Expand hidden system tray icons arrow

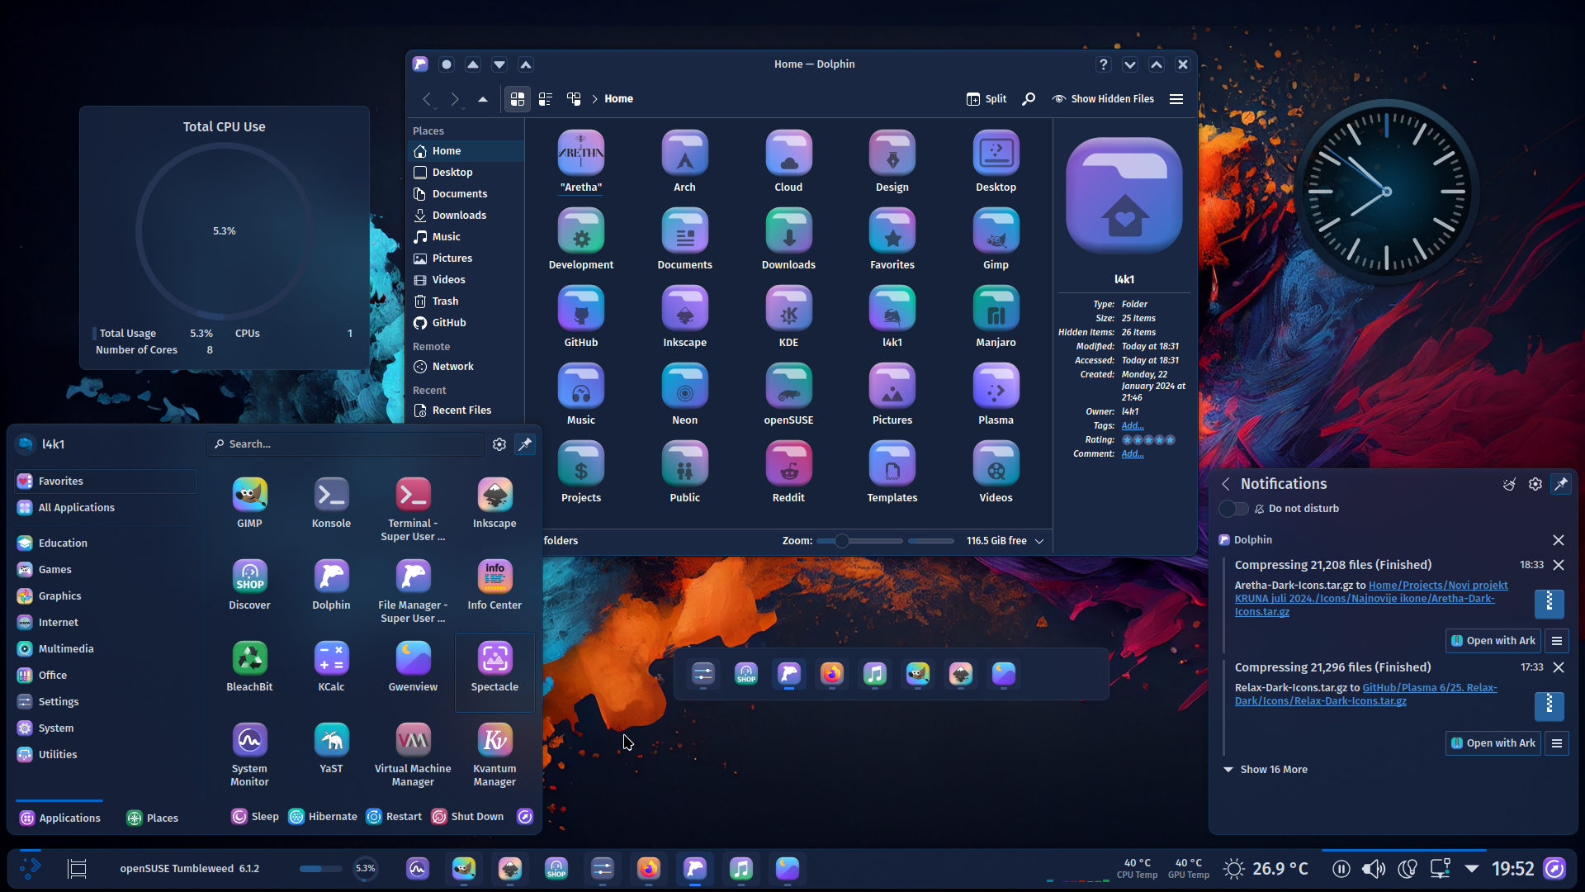(1472, 869)
